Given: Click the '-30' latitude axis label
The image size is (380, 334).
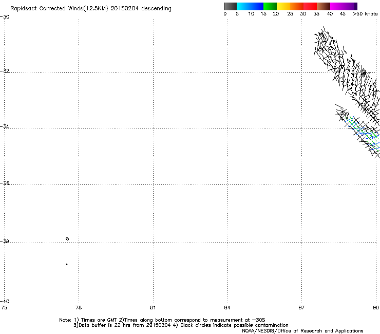Looking at the screenshot, I should [5, 17].
